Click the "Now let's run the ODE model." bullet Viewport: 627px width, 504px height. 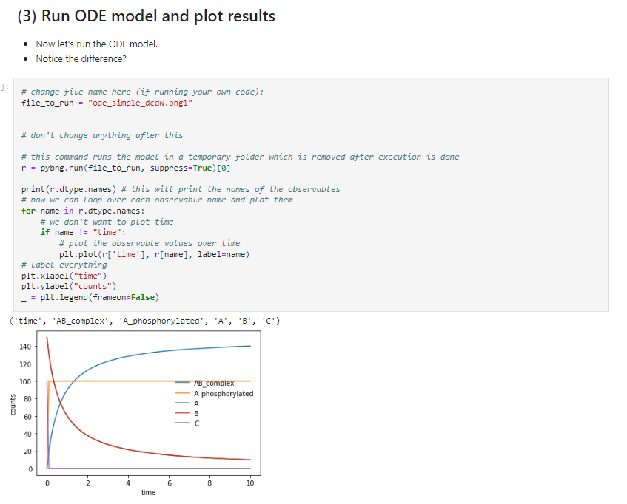97,44
